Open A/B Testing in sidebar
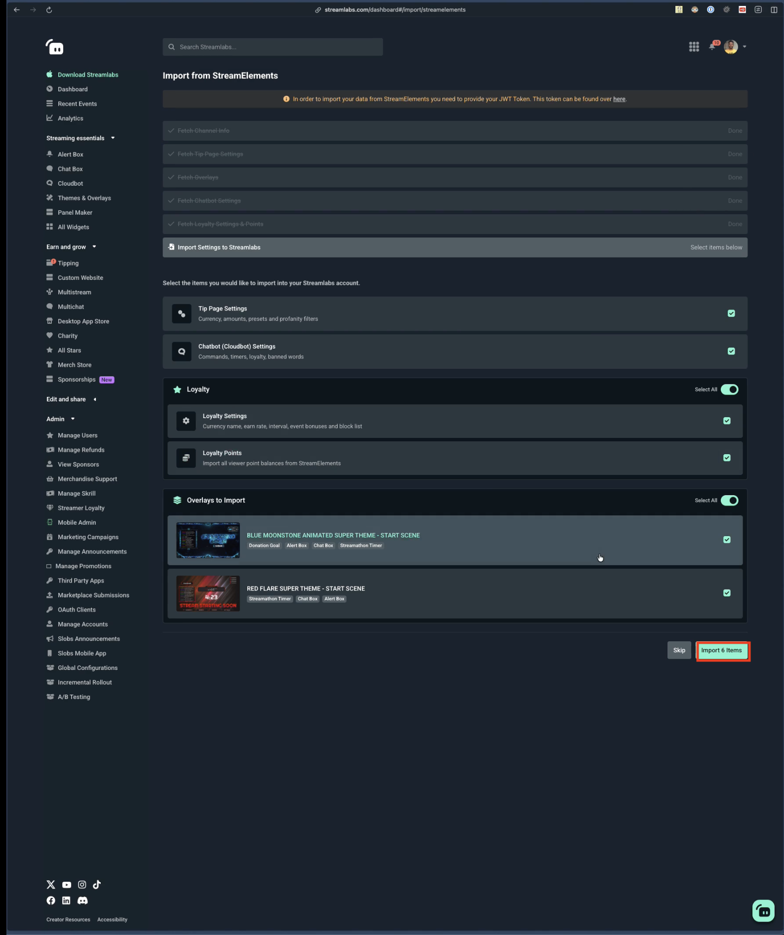The image size is (784, 935). (x=68, y=697)
